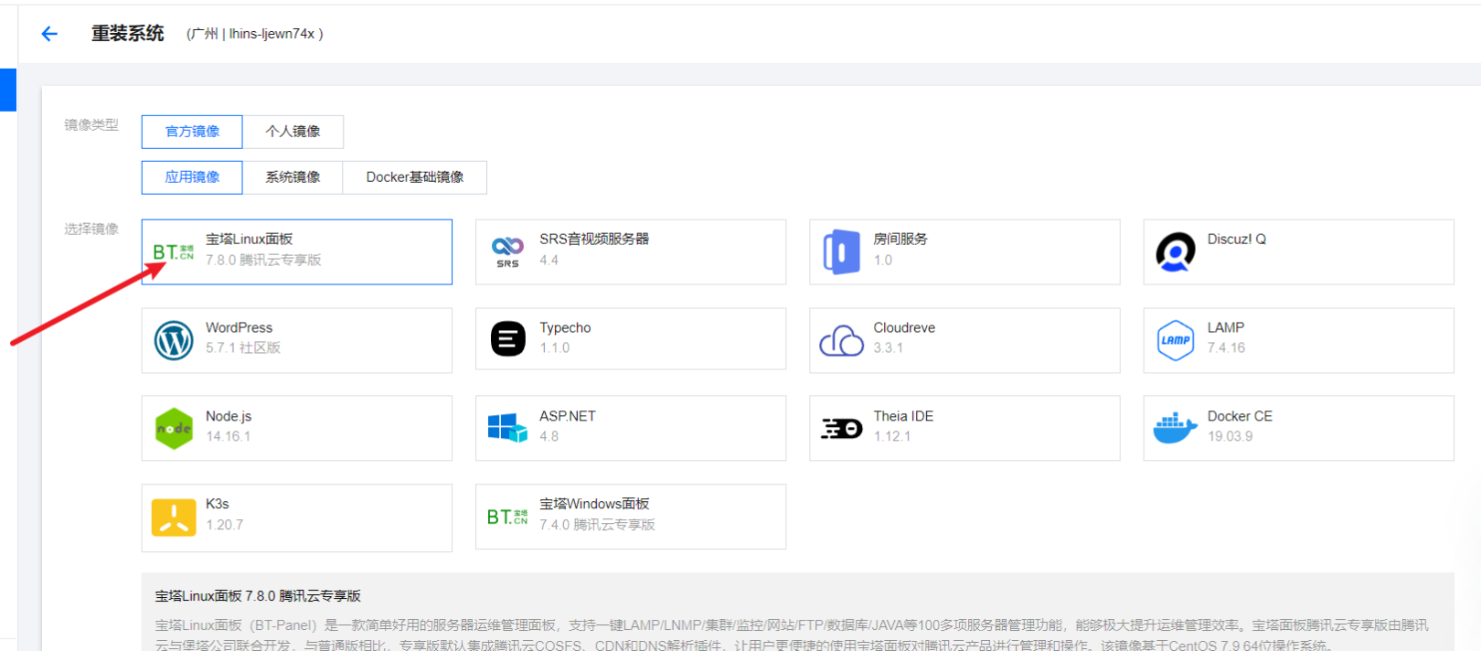The width and height of the screenshot is (1481, 651).
Task: Select the 官方镜像 tab
Action: tap(192, 132)
